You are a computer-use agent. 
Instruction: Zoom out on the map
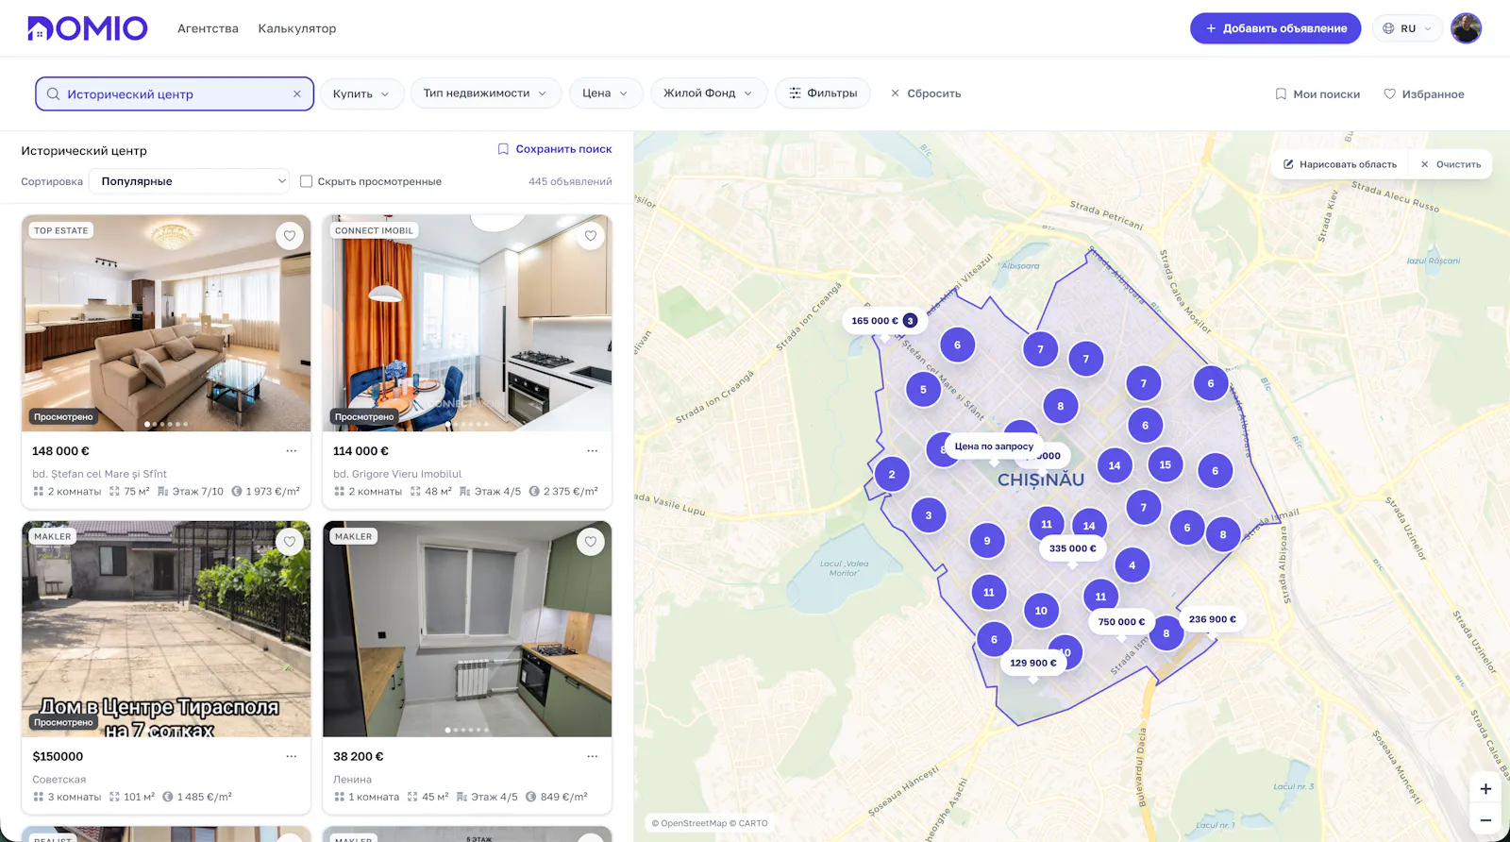tap(1485, 820)
